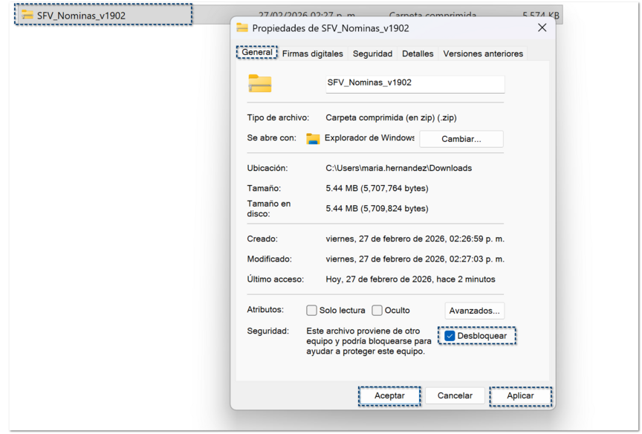Click the Explorador de Windows app icon
The image size is (642, 434).
[x=313, y=139]
